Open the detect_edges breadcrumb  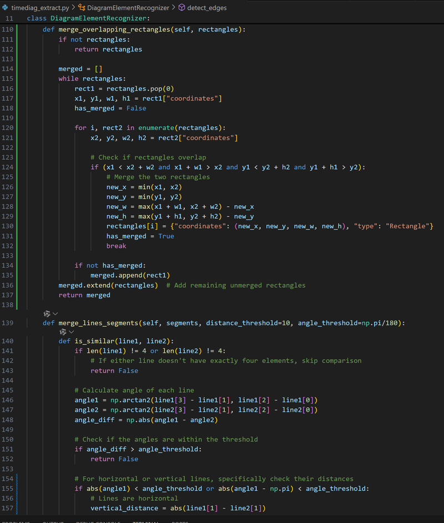click(206, 8)
